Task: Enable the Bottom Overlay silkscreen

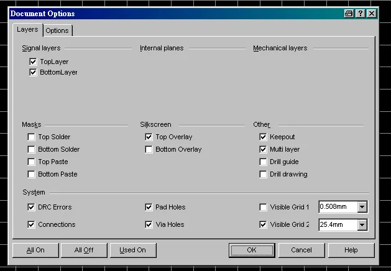Action: point(149,149)
